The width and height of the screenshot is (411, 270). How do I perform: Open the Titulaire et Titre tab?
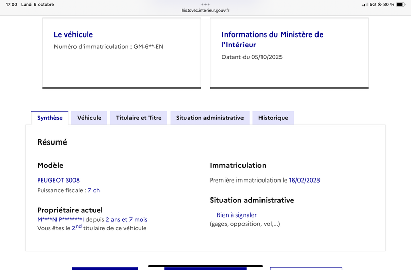[x=139, y=118]
